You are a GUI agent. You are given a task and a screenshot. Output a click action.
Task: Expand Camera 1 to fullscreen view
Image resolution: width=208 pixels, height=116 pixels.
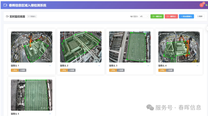tap(50, 34)
